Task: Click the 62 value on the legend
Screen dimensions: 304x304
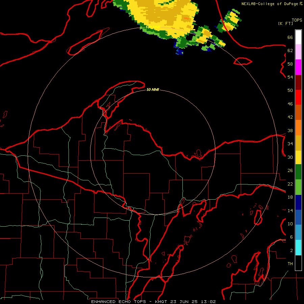Action: tap(290, 51)
